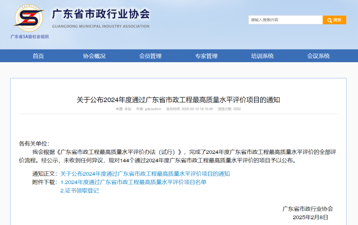Open the 会议系统 navigation item
Image resolution: width=358 pixels, height=225 pixels.
click(x=318, y=56)
